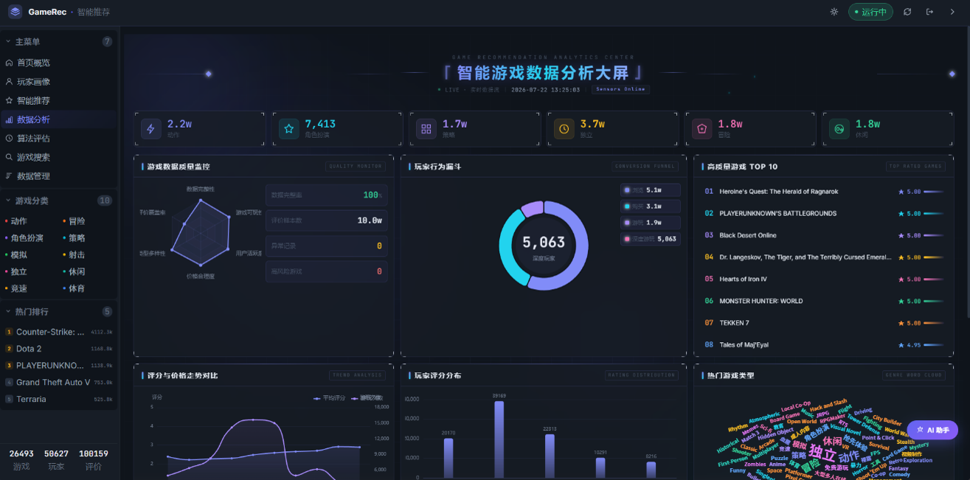Click the TOP RATED GAMES tag
Screen dimensions: 970x480
coord(915,167)
